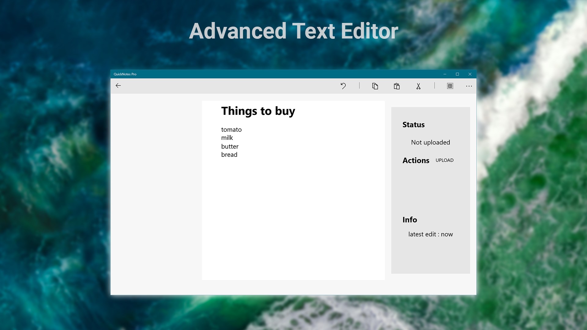The image size is (587, 330).
Task: Click on the 'bread' line
Action: [229, 155]
